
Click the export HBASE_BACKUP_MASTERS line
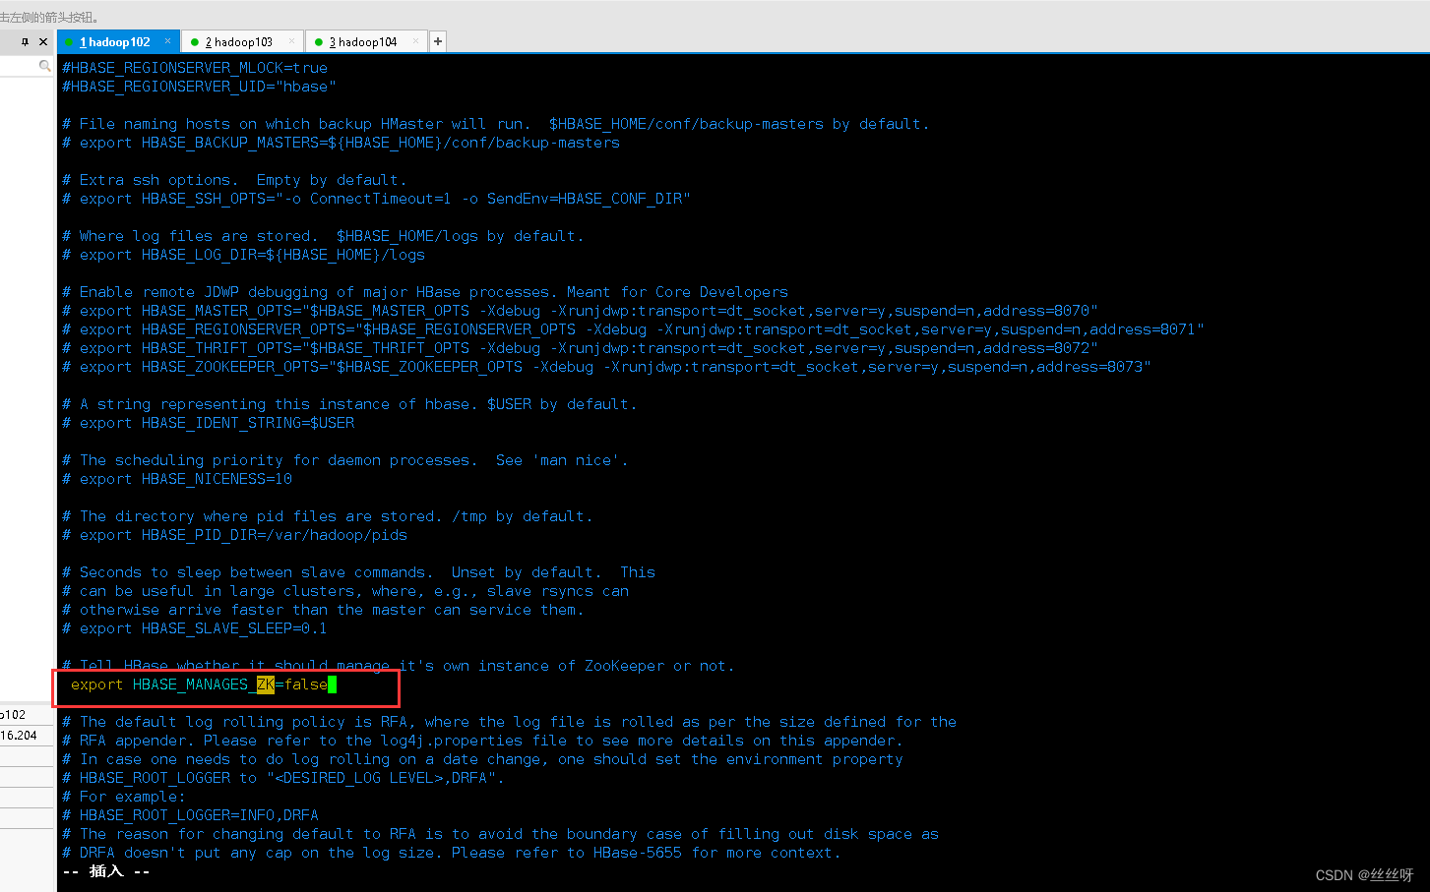point(341,143)
